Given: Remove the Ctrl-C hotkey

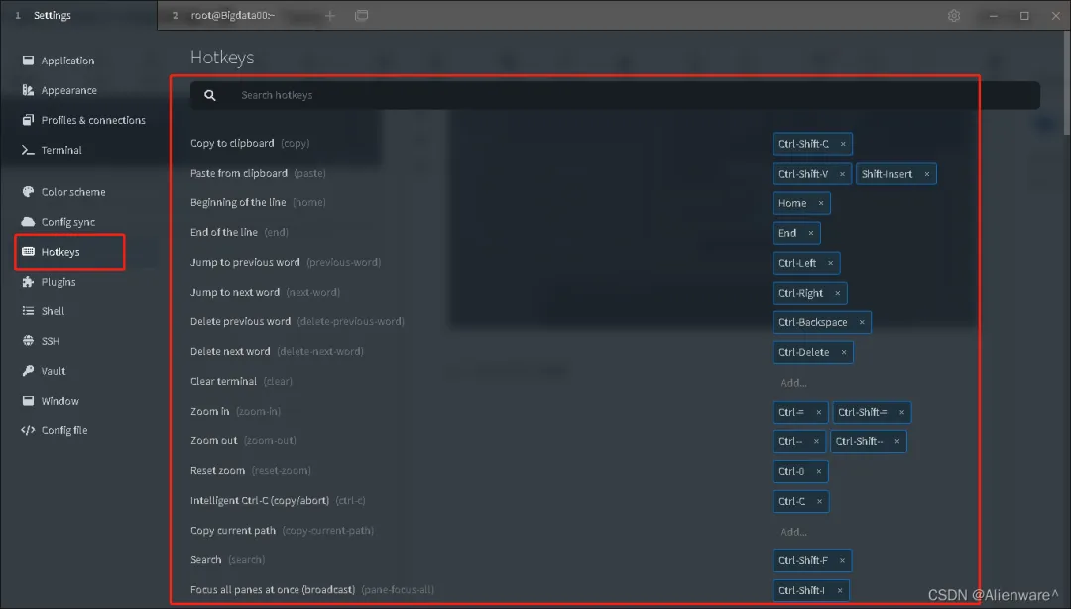Looking at the screenshot, I should click(820, 501).
